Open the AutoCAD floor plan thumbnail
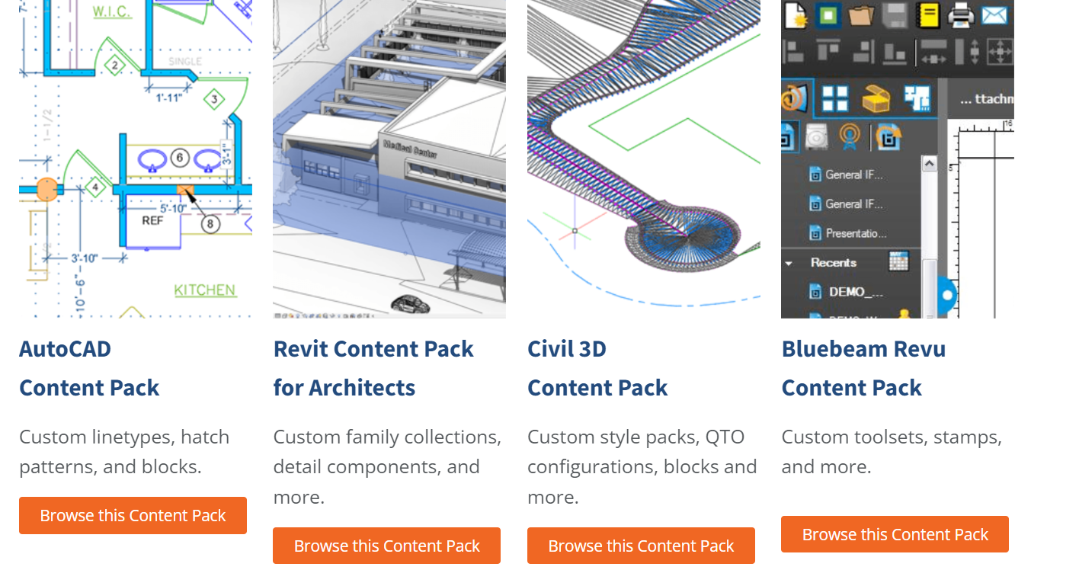 coord(136,159)
